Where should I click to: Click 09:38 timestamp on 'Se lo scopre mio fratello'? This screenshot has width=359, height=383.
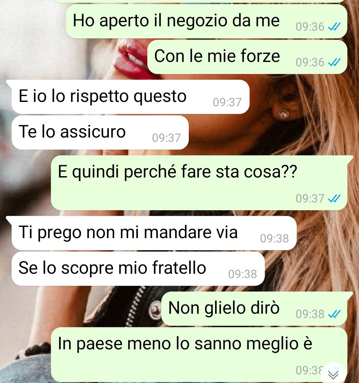pyautogui.click(x=243, y=274)
